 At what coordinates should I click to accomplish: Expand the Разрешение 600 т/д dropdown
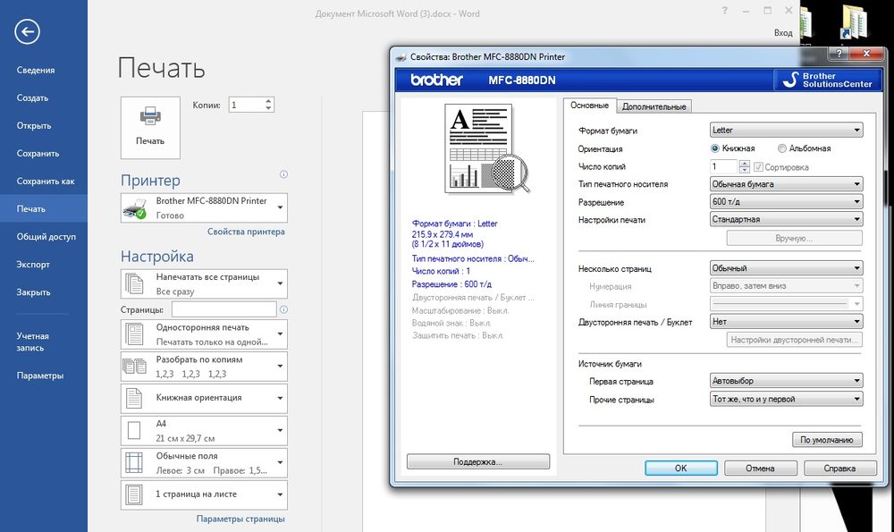click(x=786, y=202)
